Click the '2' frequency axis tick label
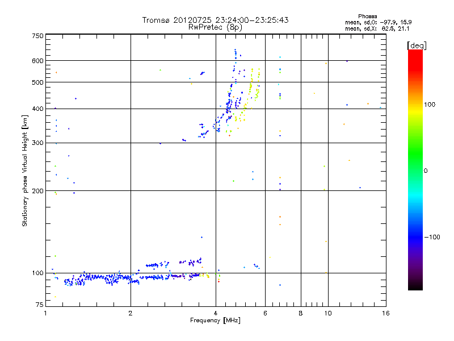The width and height of the screenshot is (454, 341). point(131,313)
